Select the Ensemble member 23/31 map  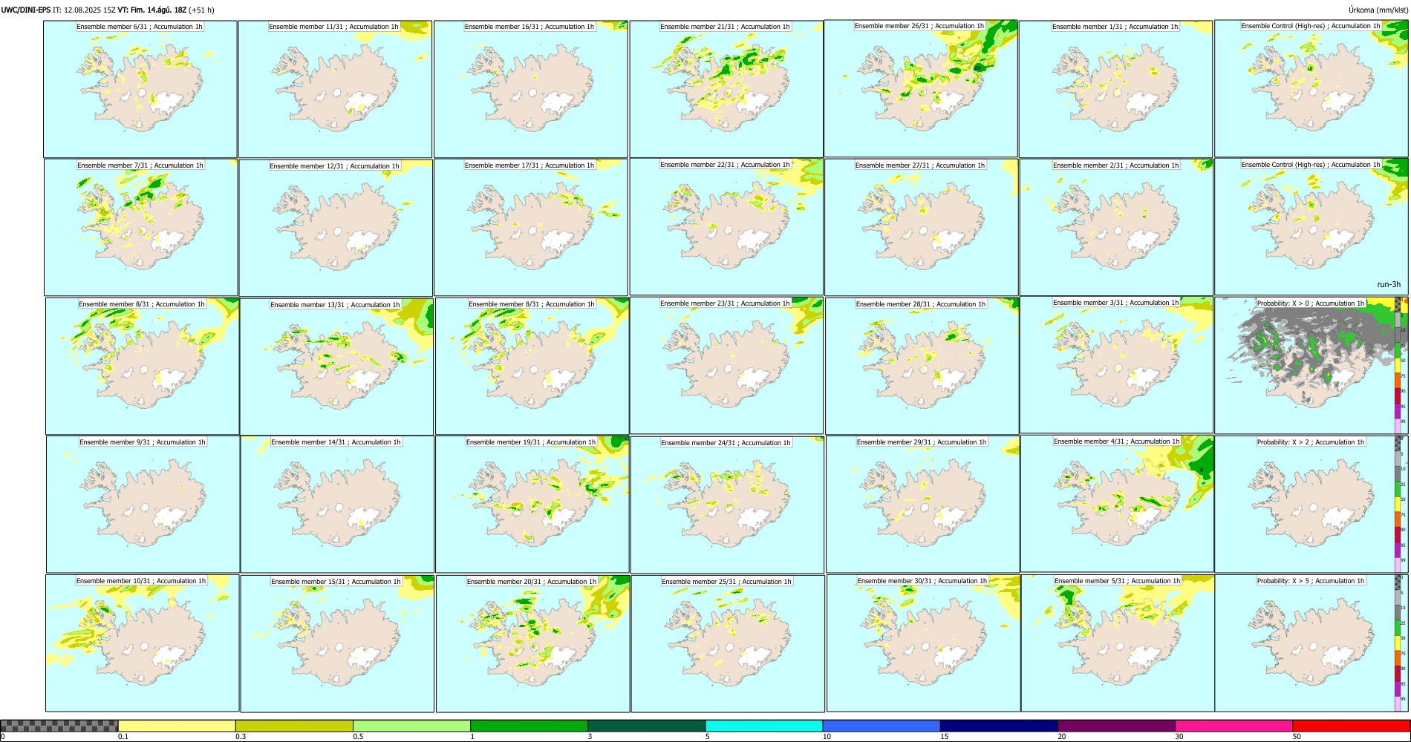click(x=726, y=366)
